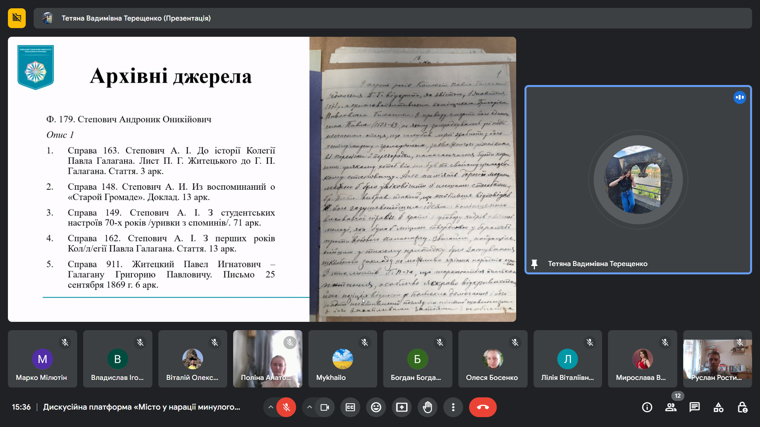This screenshot has width=760, height=427.
Task: Turn on the camera
Action: click(325, 407)
